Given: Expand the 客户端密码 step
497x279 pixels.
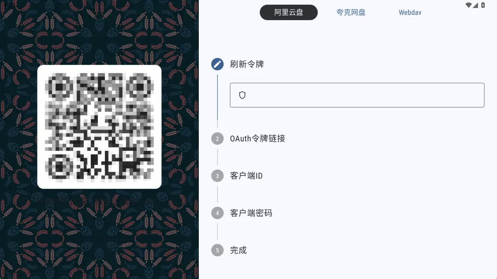Looking at the screenshot, I should click(x=251, y=213).
